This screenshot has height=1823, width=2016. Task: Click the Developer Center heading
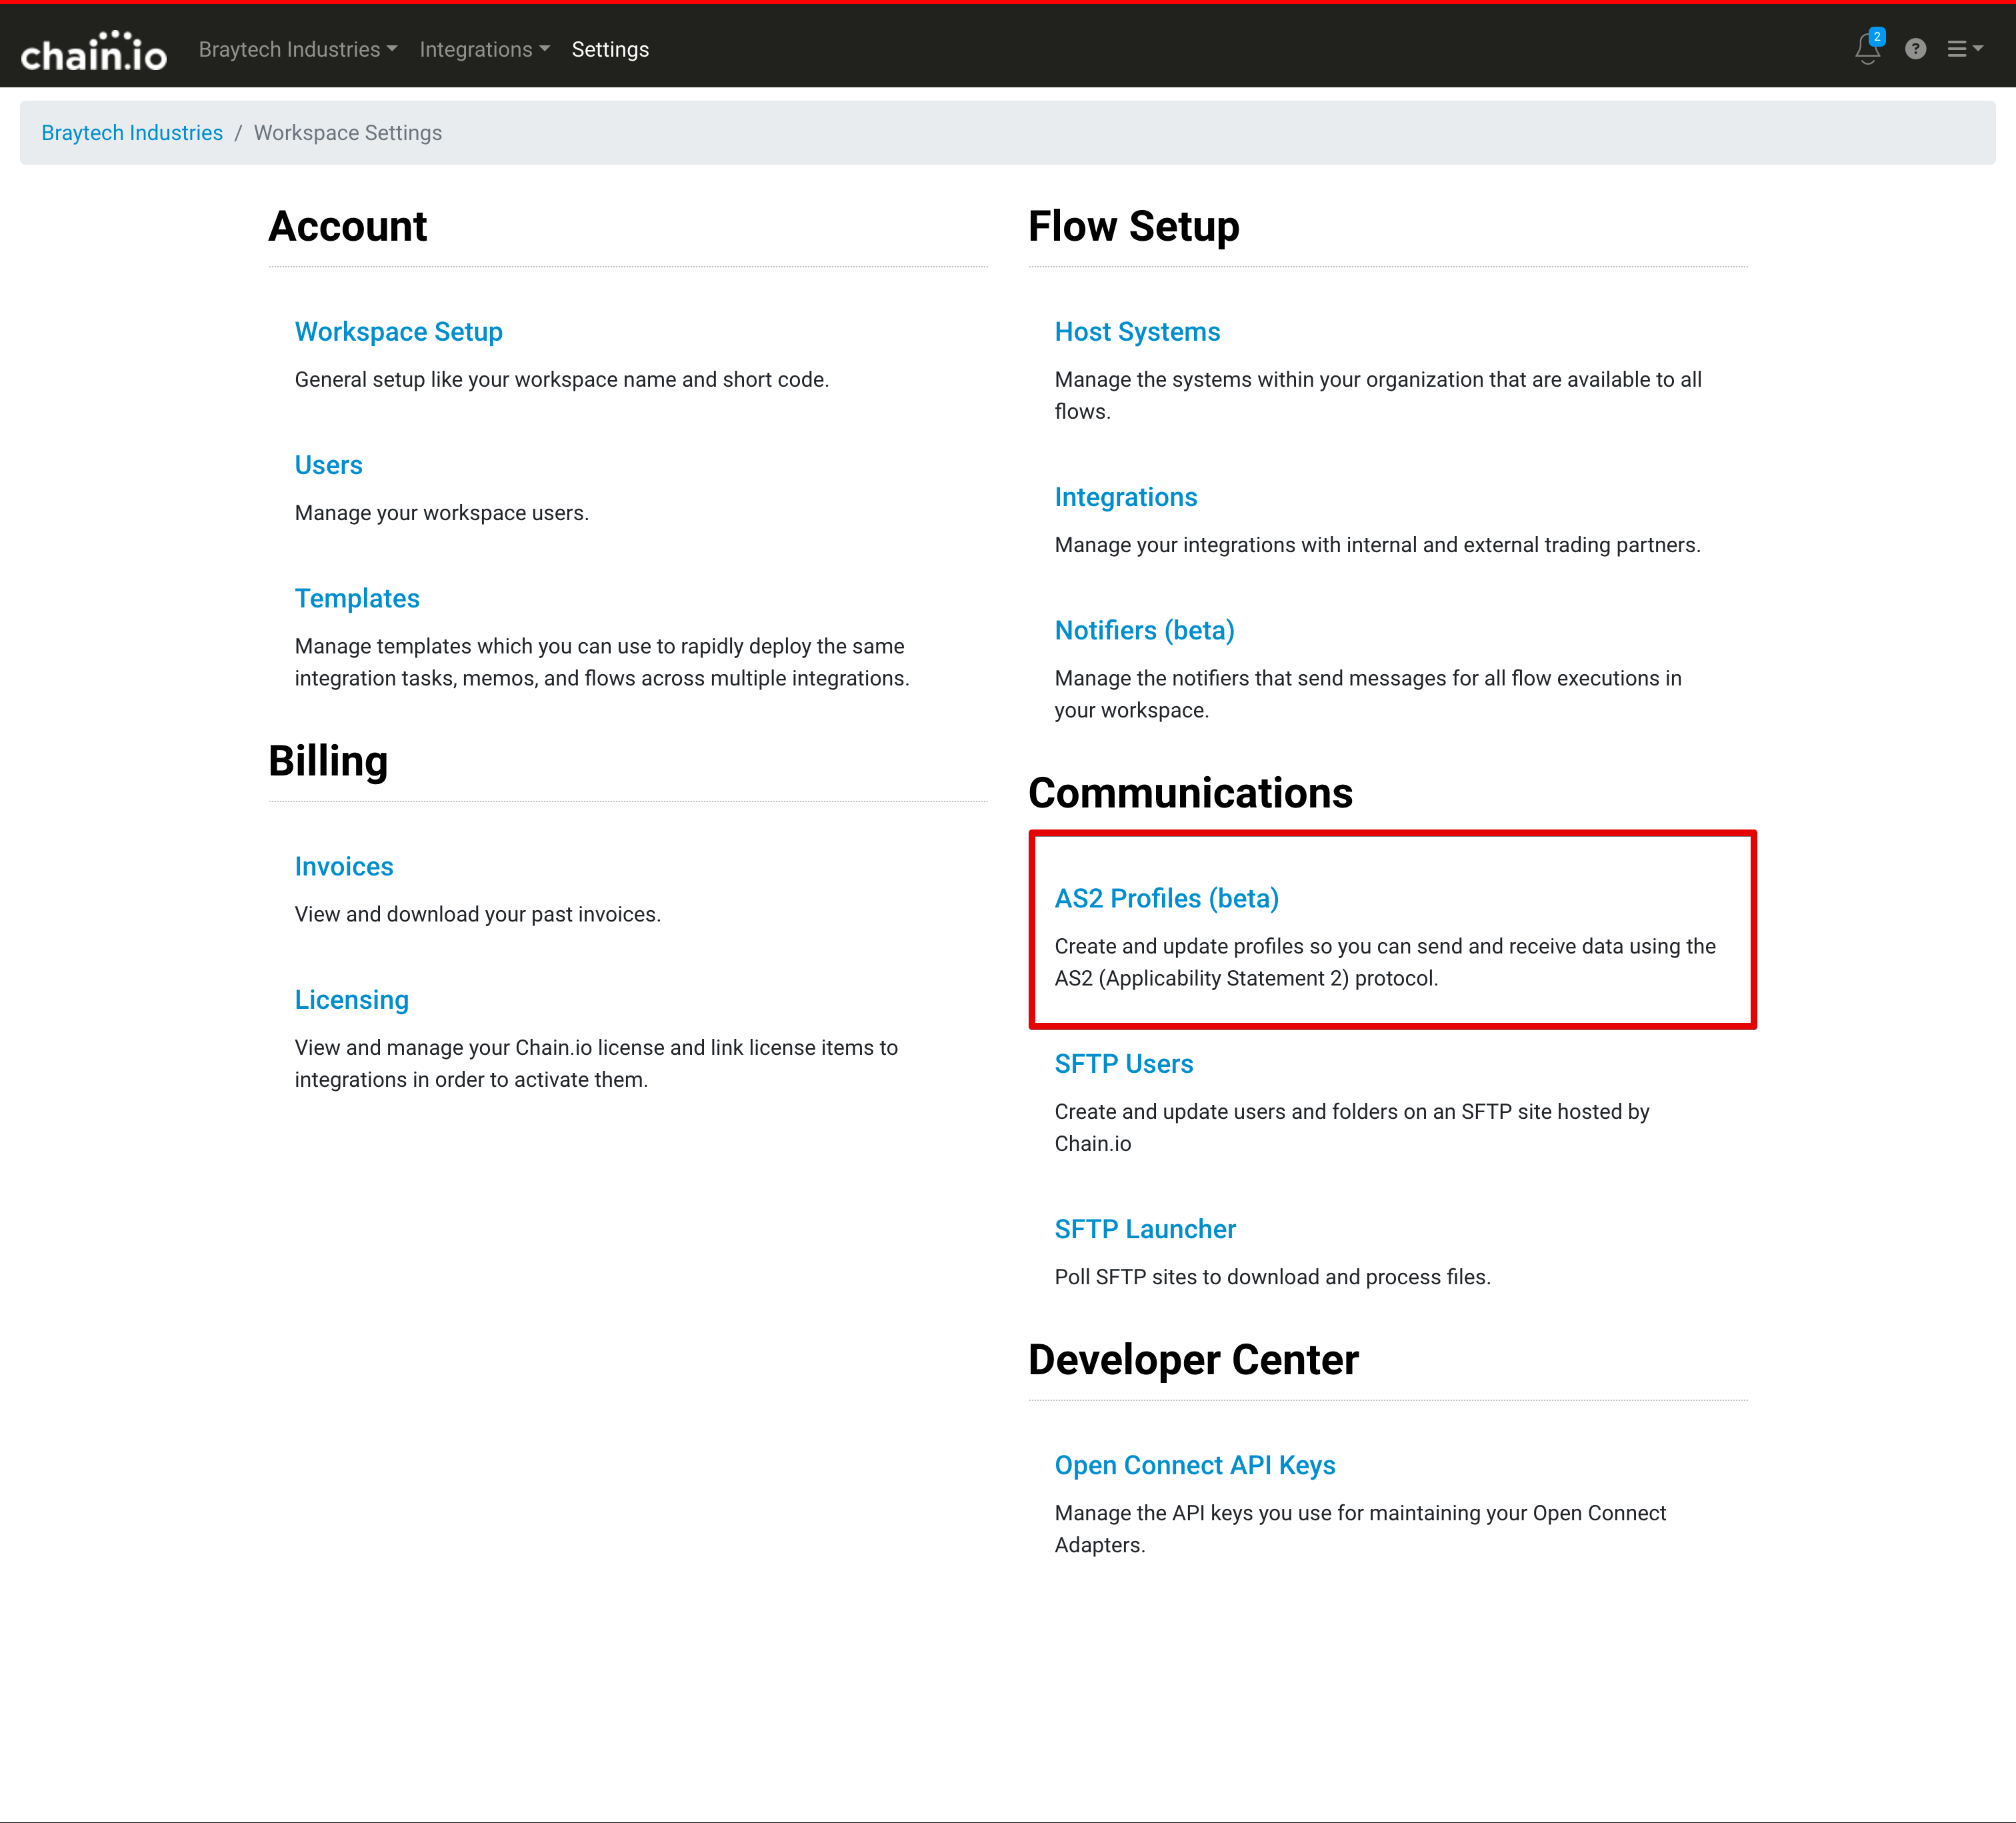(1193, 1360)
